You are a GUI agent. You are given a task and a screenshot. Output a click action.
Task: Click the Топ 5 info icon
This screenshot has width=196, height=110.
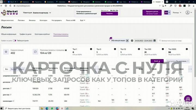[x=115, y=49]
